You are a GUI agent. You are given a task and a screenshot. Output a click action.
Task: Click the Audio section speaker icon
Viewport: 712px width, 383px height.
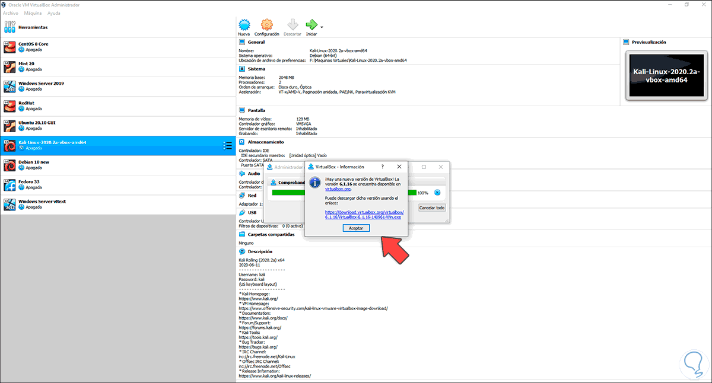[x=242, y=174]
